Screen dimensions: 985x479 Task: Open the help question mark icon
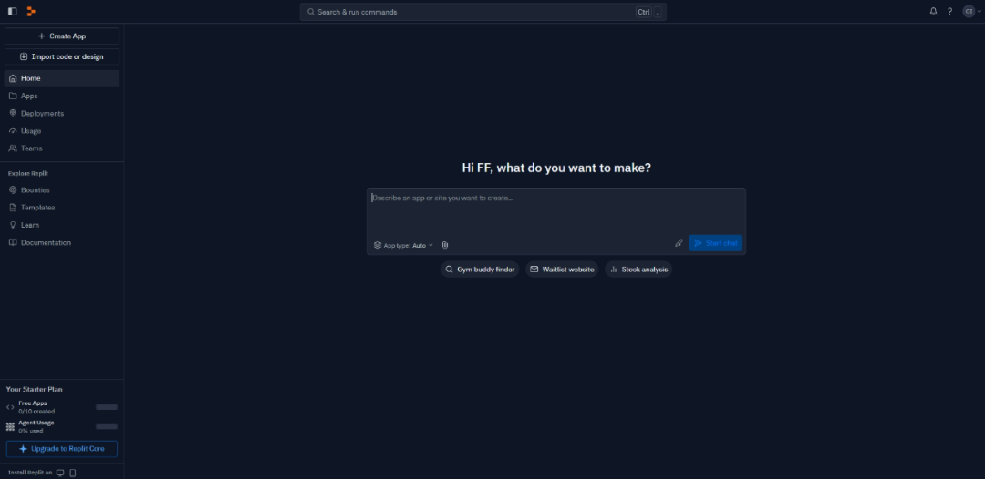[x=949, y=11]
